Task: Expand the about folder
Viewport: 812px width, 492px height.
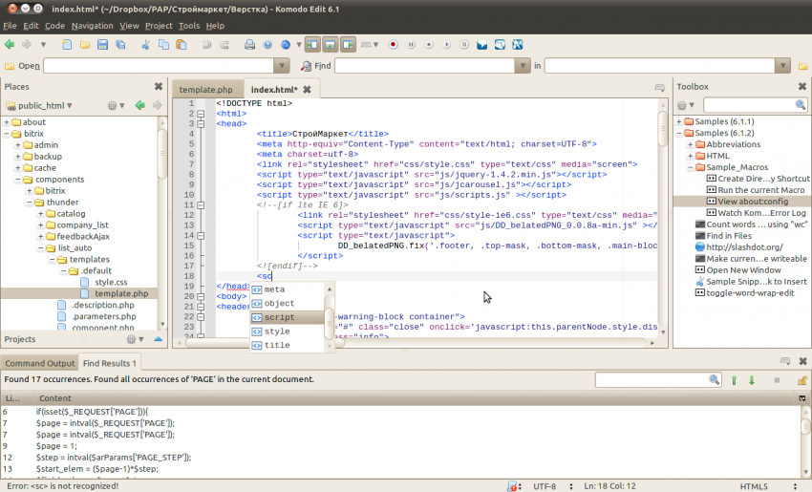Action: coord(7,122)
